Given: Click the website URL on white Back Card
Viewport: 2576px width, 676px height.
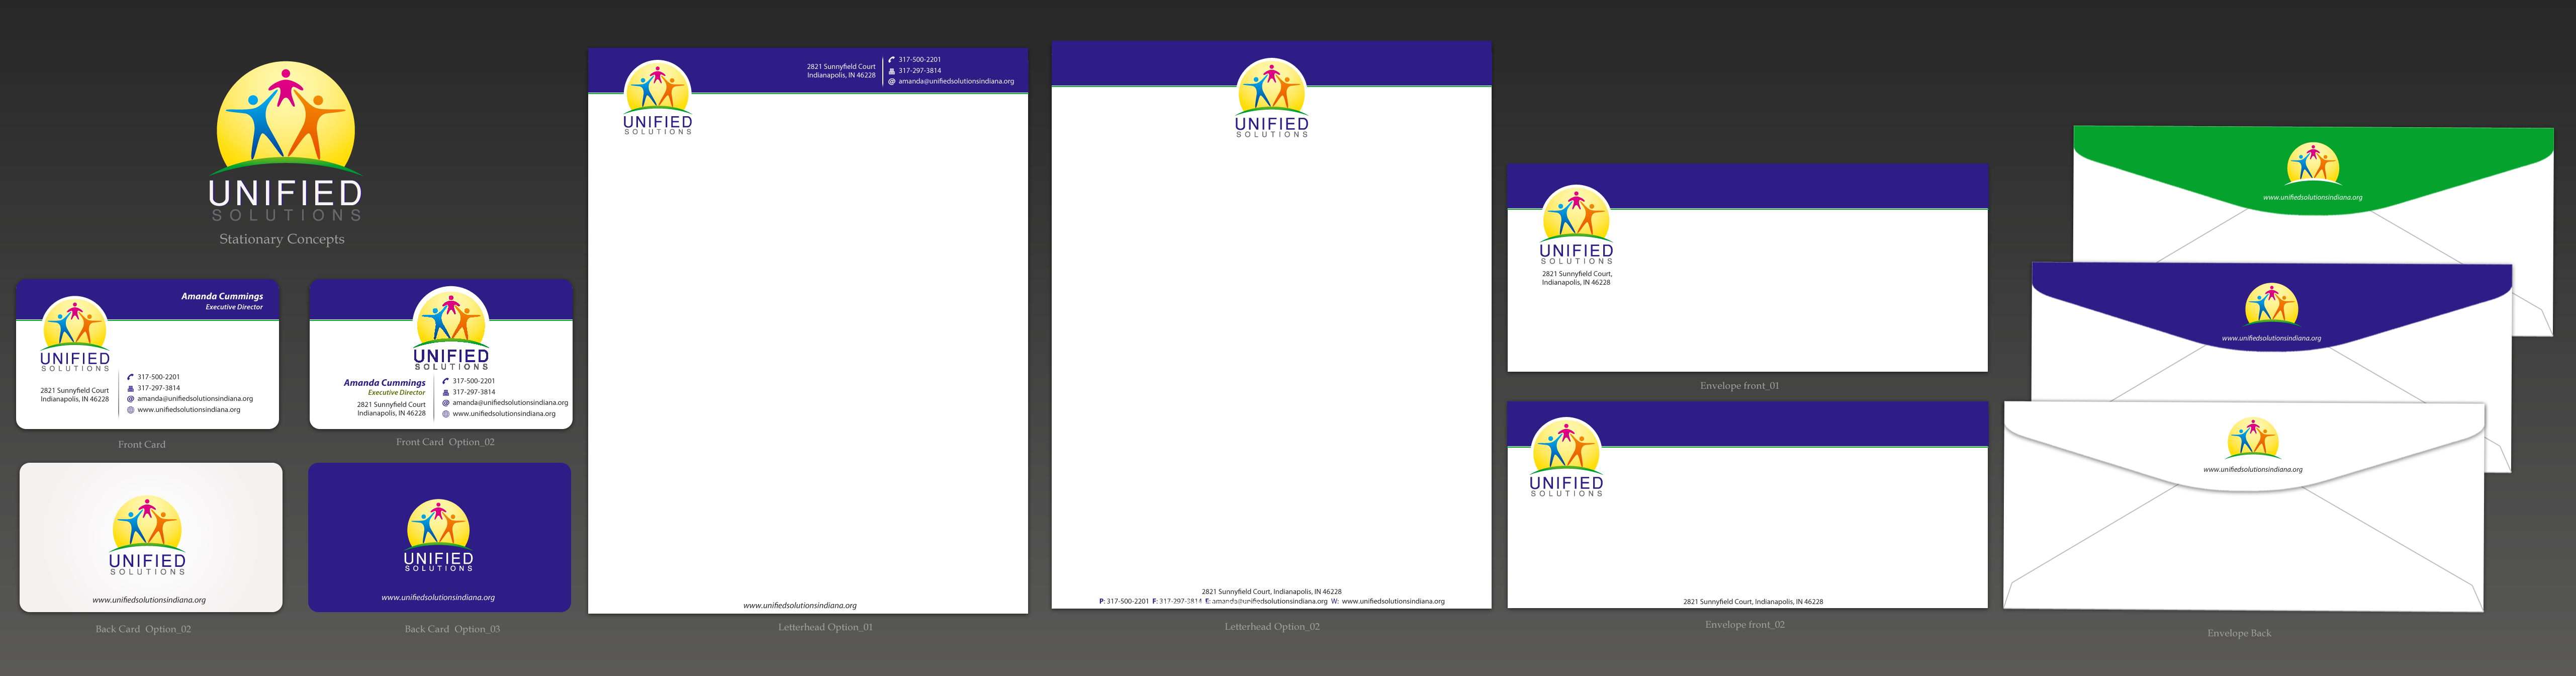Looking at the screenshot, I should tap(149, 600).
